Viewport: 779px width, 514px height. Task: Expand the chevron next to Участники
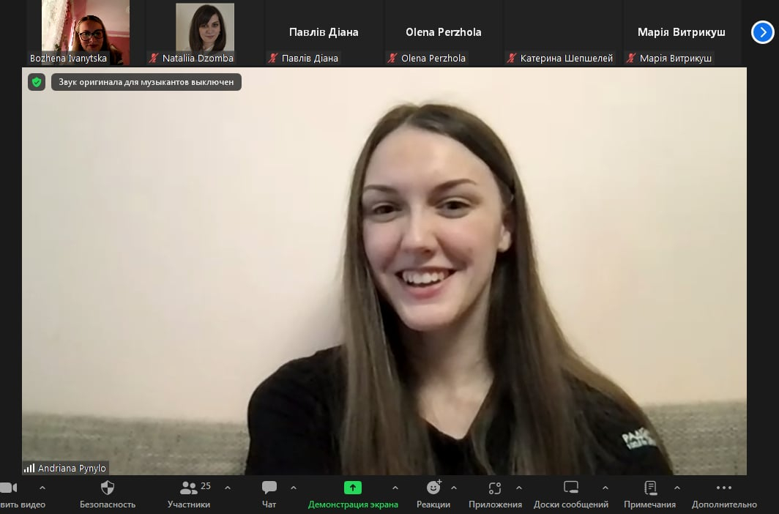coord(228,488)
